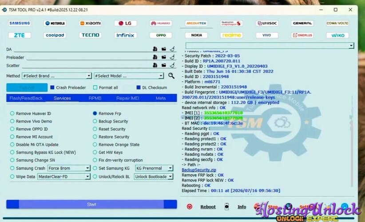Click the Start button
Viewport: 365px width, 222px height.
91,204
